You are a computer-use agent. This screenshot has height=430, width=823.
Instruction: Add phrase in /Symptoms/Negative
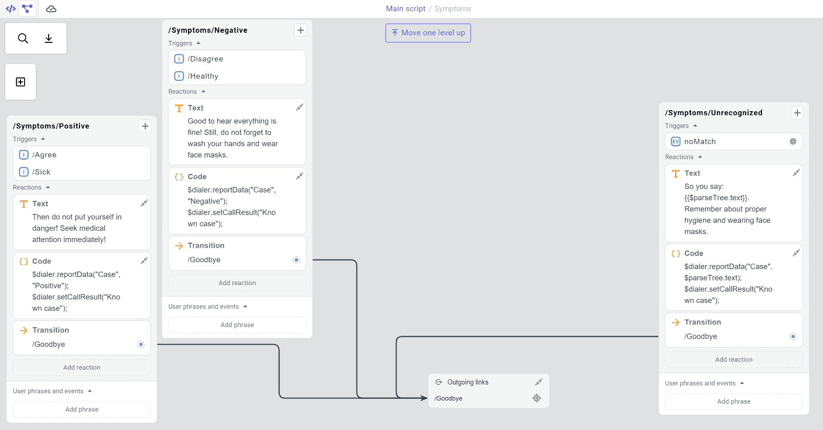tap(237, 325)
